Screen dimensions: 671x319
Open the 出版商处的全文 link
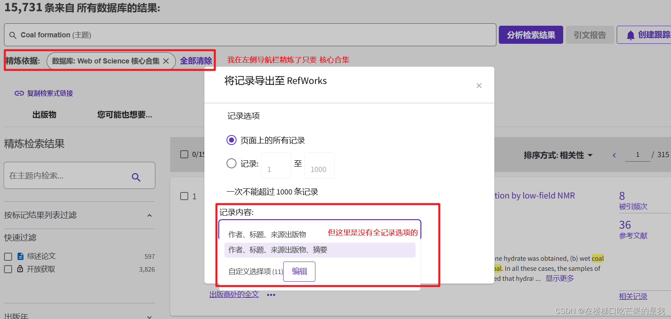pos(234,294)
